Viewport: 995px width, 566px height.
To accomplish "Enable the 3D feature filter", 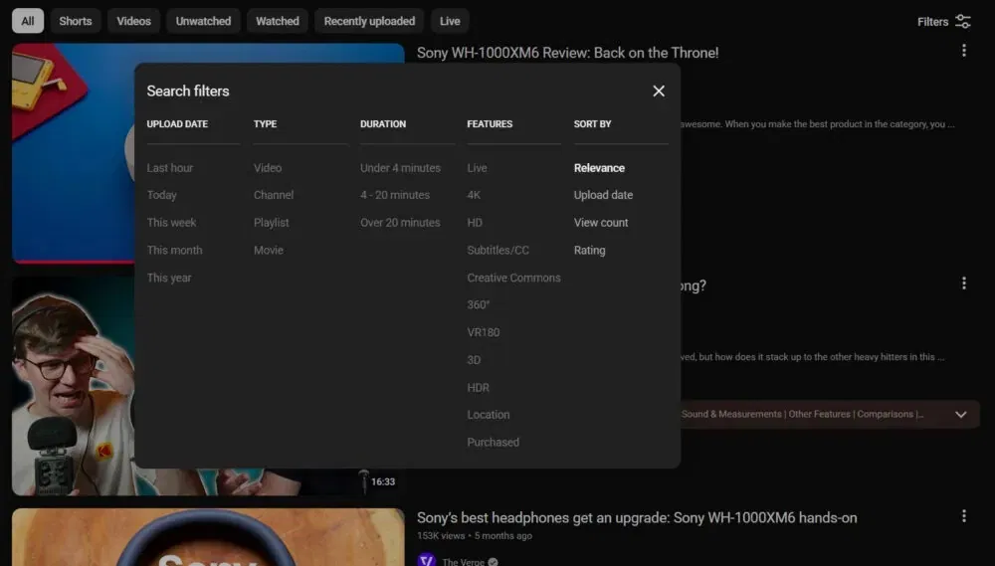I will (x=474, y=360).
